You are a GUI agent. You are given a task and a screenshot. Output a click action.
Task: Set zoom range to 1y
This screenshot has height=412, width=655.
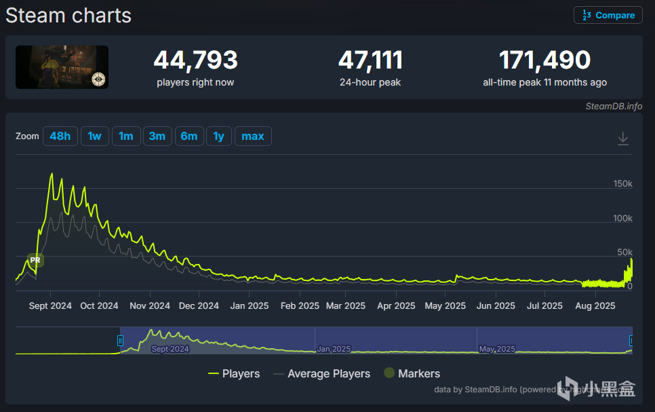[218, 136]
